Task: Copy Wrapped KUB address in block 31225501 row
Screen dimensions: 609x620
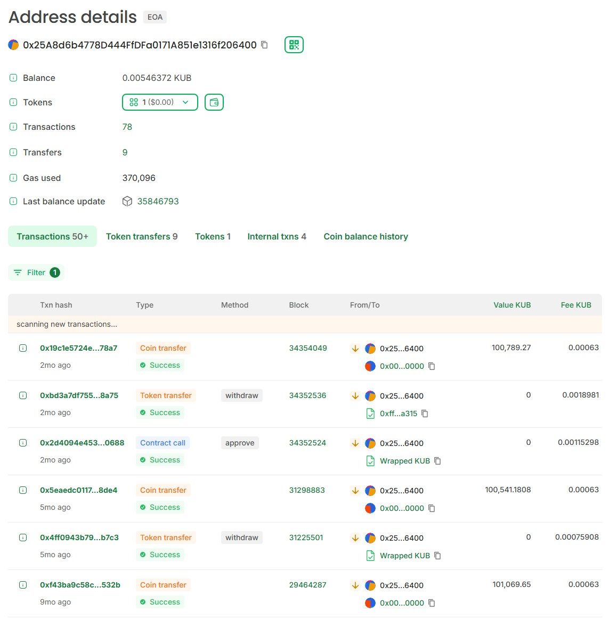Action: [437, 556]
